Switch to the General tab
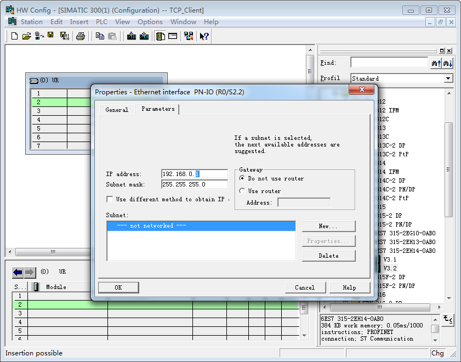The height and width of the screenshot is (362, 461). coord(117,110)
